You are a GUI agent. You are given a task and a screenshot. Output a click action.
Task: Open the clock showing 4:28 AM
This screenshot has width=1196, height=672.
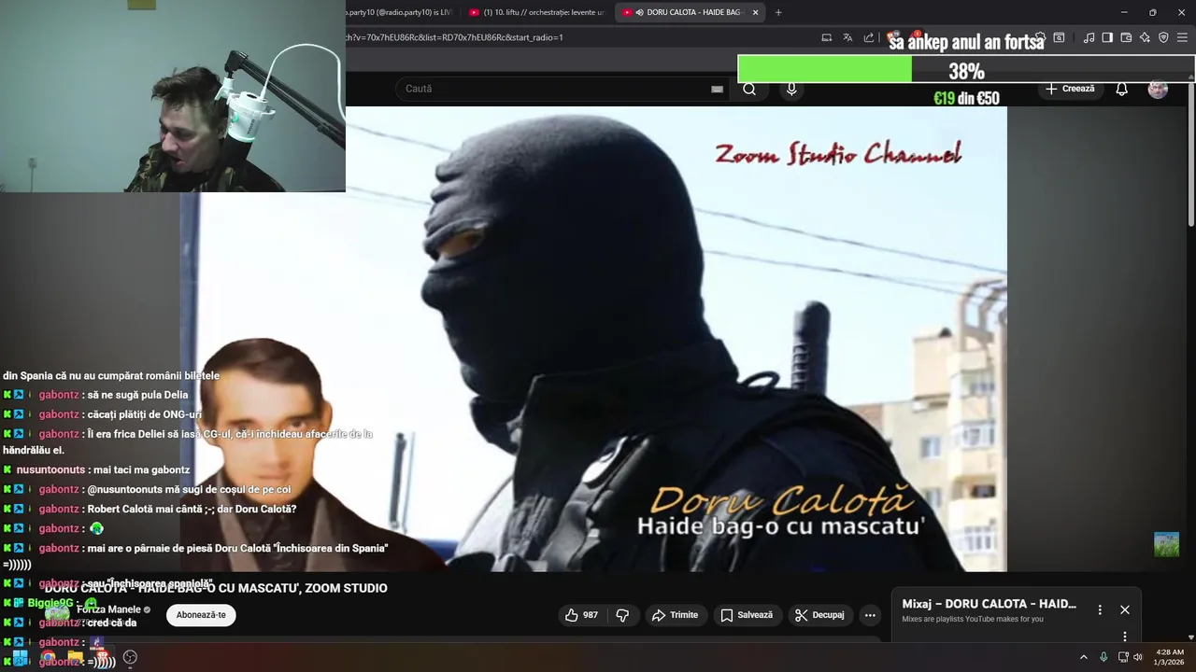click(1170, 657)
